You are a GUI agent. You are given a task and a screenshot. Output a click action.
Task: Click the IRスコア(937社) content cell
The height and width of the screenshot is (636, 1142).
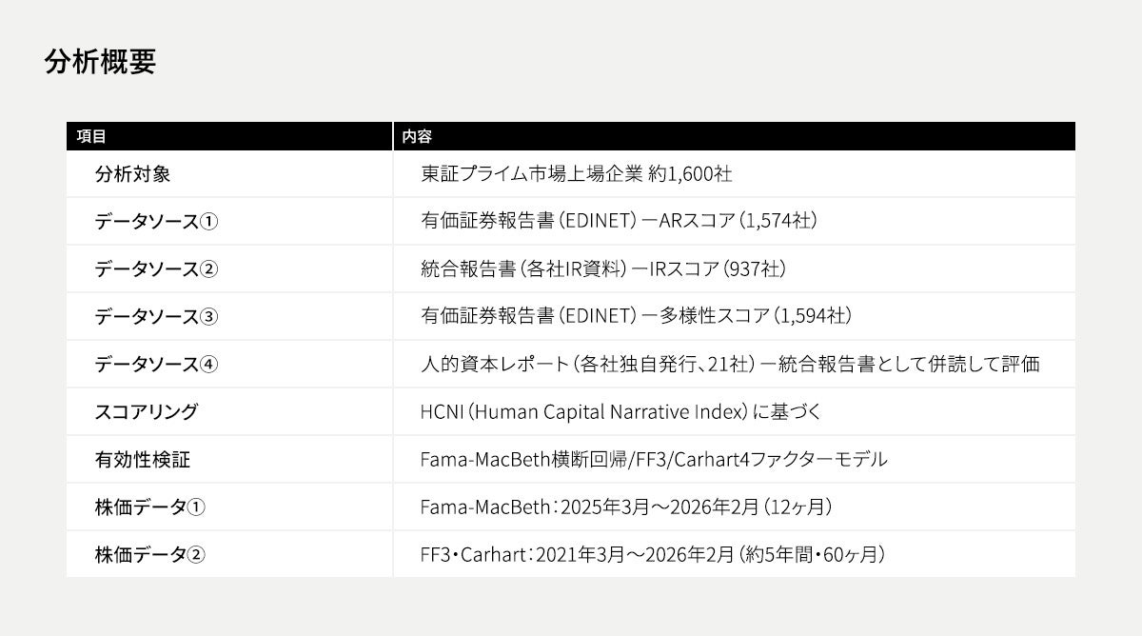(602, 269)
